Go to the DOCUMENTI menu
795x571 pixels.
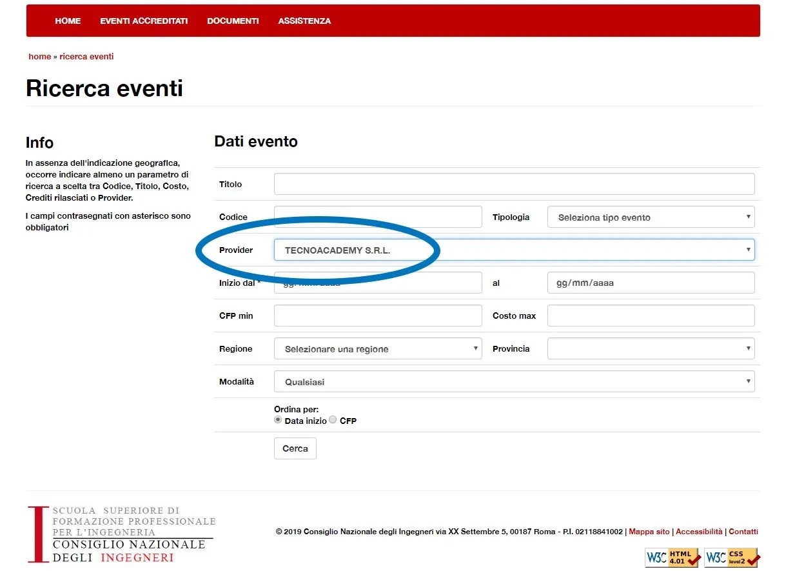233,21
